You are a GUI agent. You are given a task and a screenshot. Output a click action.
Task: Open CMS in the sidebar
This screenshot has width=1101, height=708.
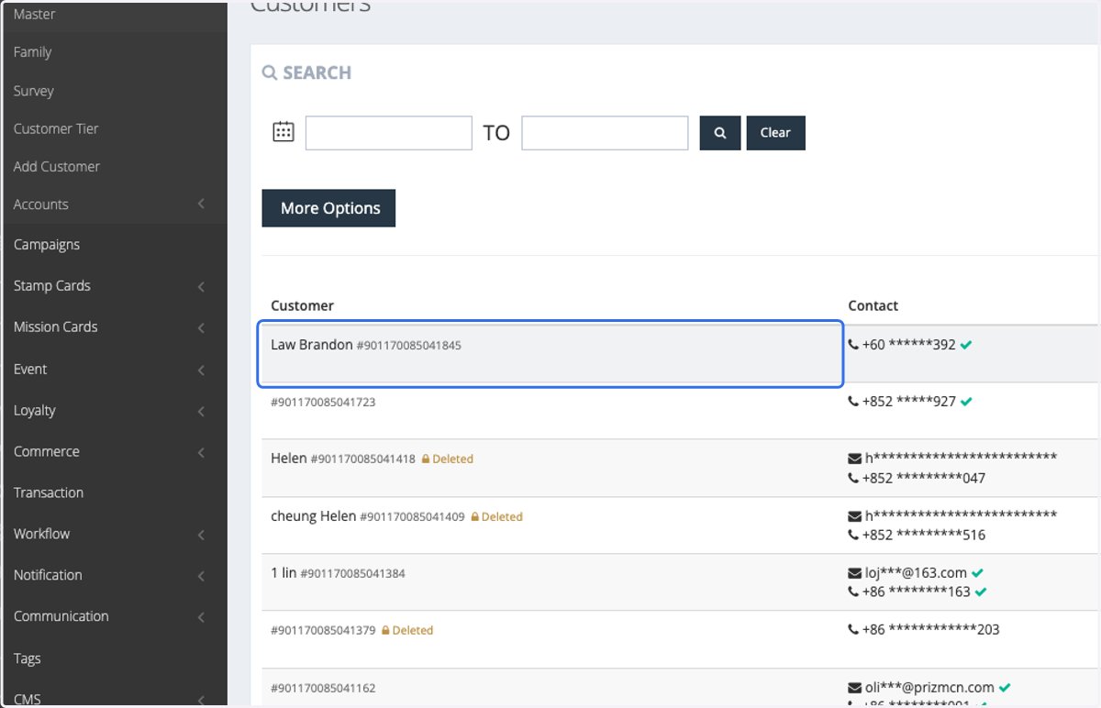[x=27, y=699]
